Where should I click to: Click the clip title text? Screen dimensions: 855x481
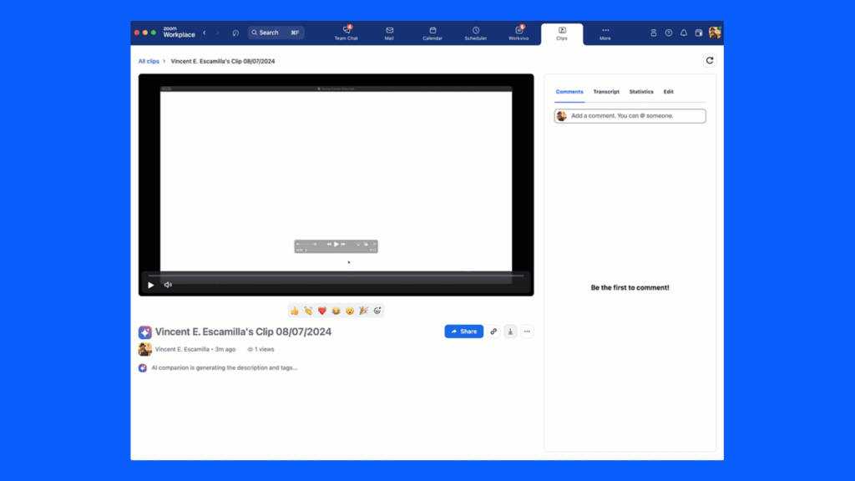coord(243,332)
